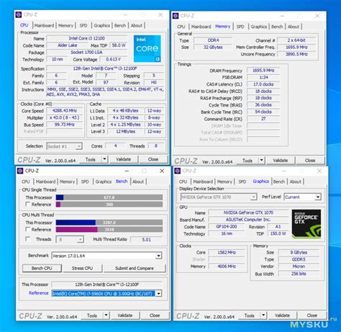Open About tab in the Graphics window

295,181
